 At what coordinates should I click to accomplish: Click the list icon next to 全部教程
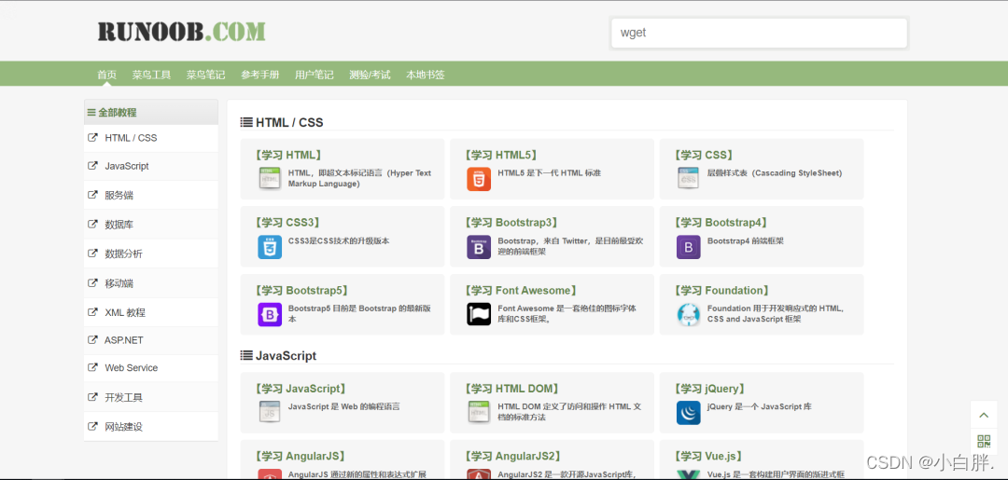coord(91,112)
